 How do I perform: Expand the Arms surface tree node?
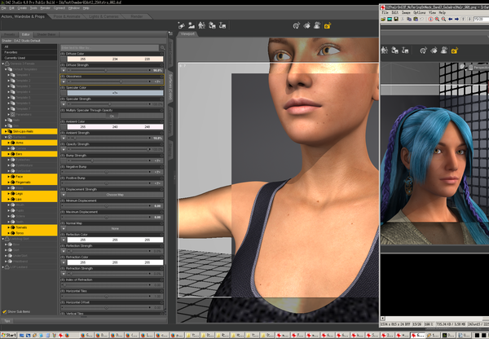tap(8, 143)
